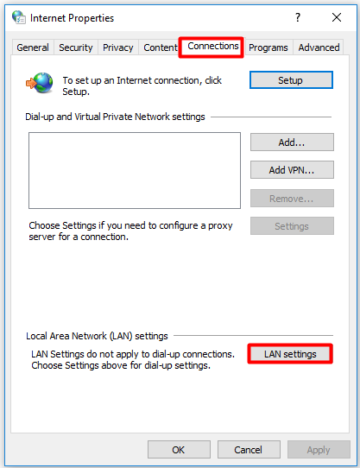Click the Add... button
This screenshot has width=360, height=468.
point(292,142)
